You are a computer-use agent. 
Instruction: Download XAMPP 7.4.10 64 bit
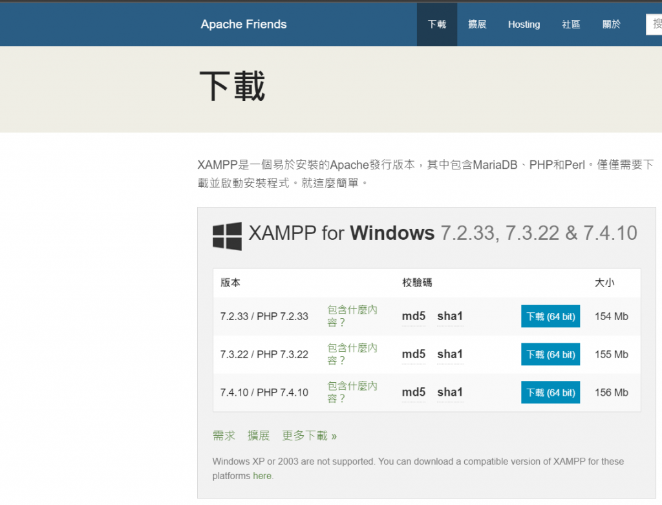click(x=551, y=392)
